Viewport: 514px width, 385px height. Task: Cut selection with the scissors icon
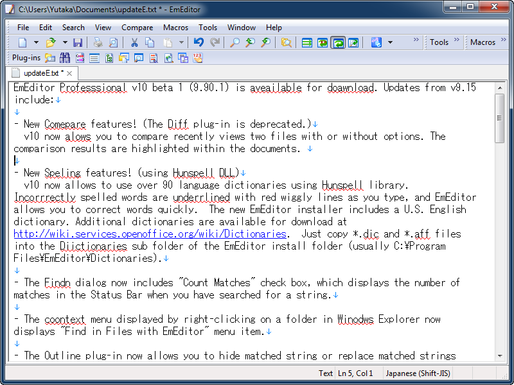[134, 42]
